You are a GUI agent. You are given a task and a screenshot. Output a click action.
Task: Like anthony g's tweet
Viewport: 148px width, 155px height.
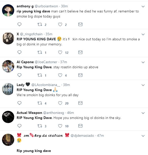(60, 24)
